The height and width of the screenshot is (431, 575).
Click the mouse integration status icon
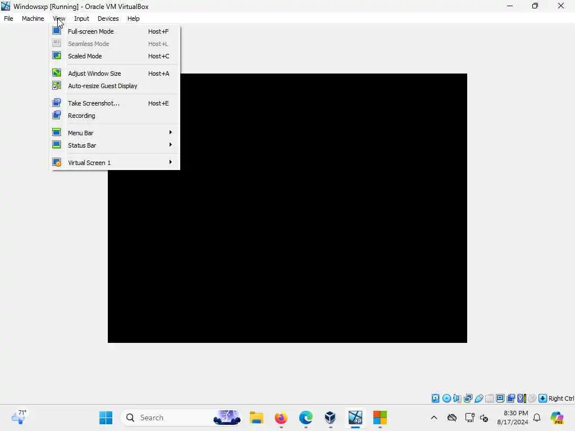pos(532,398)
